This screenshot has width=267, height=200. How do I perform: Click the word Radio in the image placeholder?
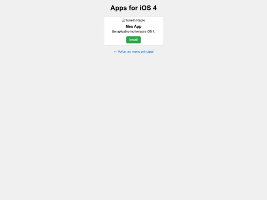[140, 20]
